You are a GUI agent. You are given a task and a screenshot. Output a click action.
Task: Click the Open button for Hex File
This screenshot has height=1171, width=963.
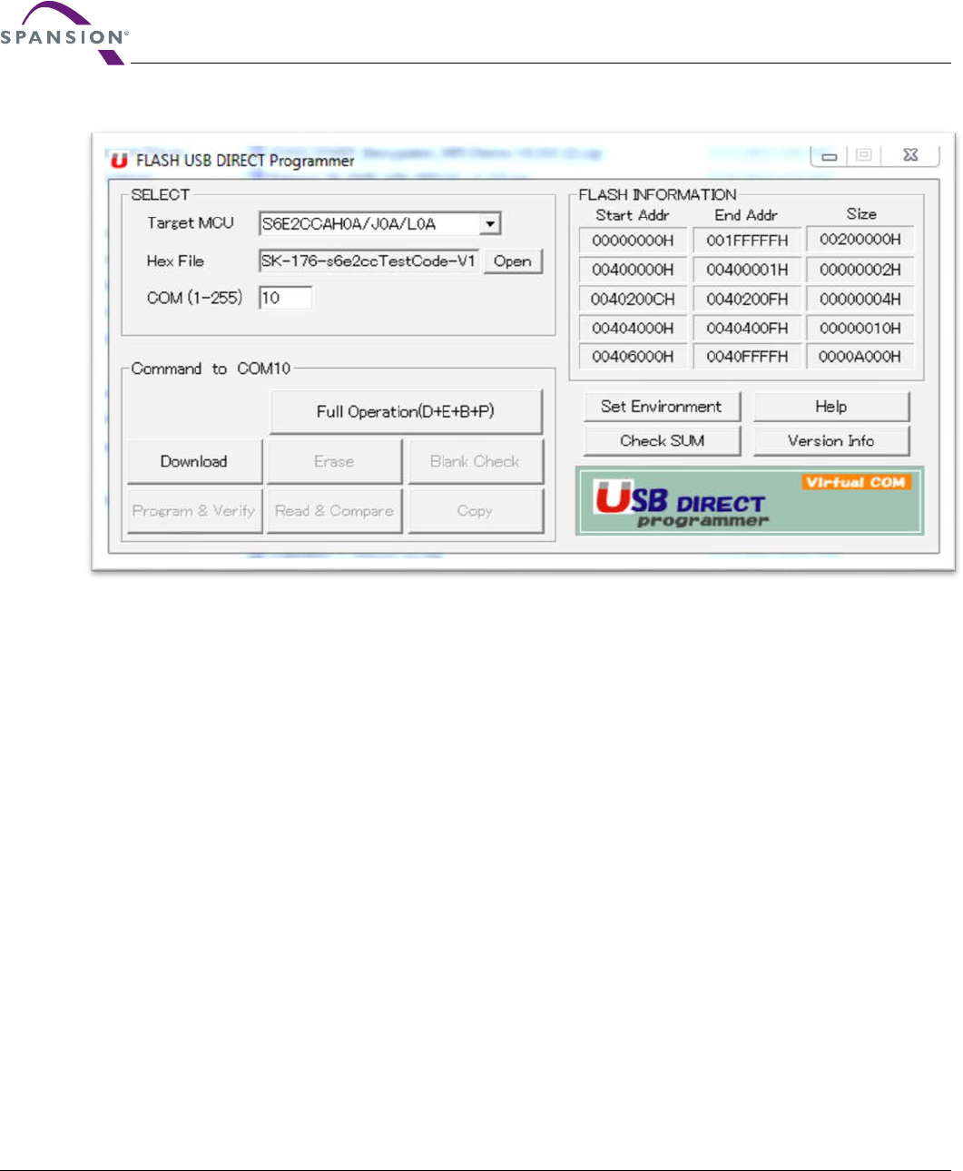pyautogui.click(x=513, y=261)
